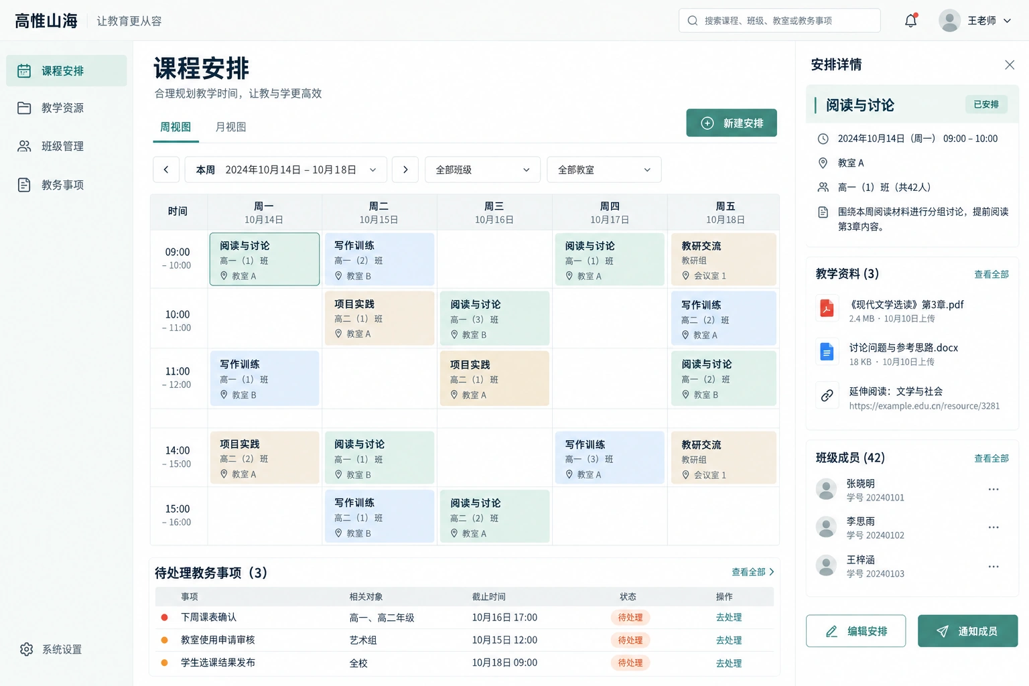The width and height of the screenshot is (1029, 686).
Task: Switch to the 月视图 tab
Action: [x=230, y=127]
